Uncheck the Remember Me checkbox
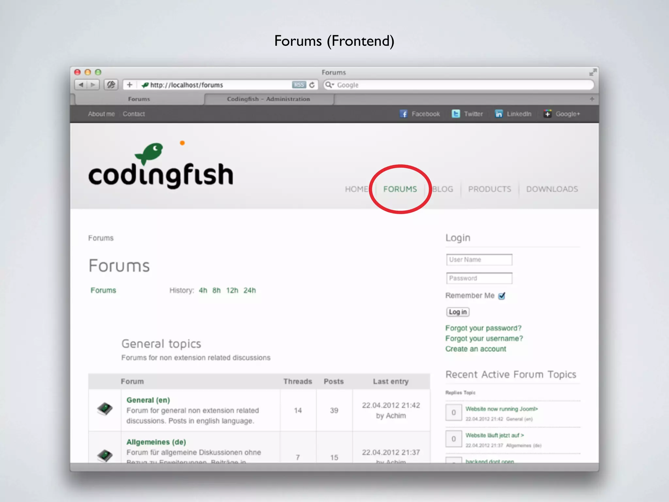The image size is (669, 502). pyautogui.click(x=502, y=296)
